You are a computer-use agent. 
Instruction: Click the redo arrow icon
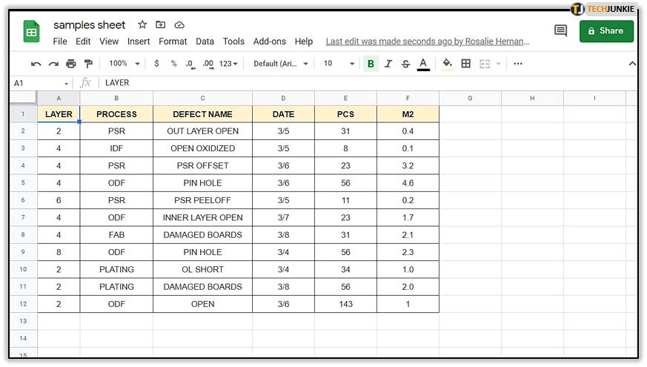53,64
